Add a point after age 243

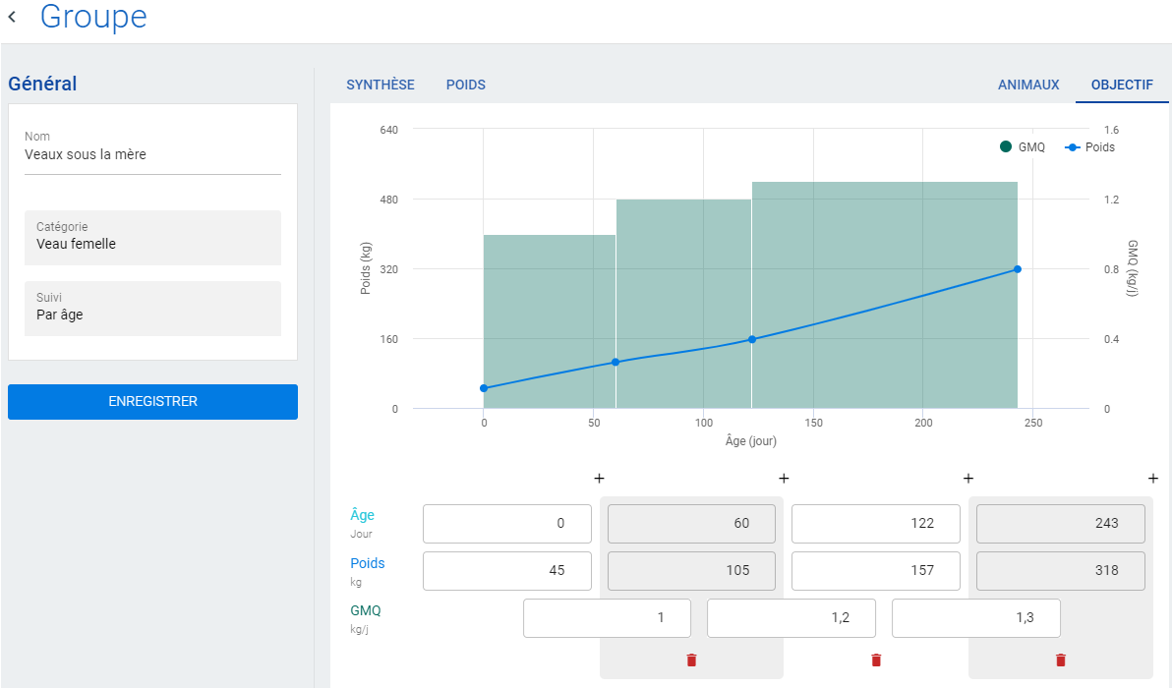pos(1152,478)
